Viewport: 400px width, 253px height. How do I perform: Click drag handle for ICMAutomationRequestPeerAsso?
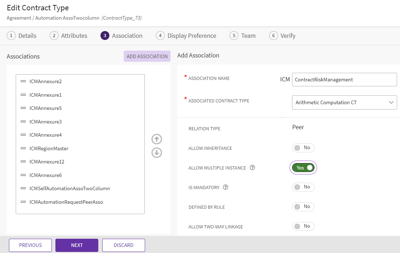tap(23, 202)
